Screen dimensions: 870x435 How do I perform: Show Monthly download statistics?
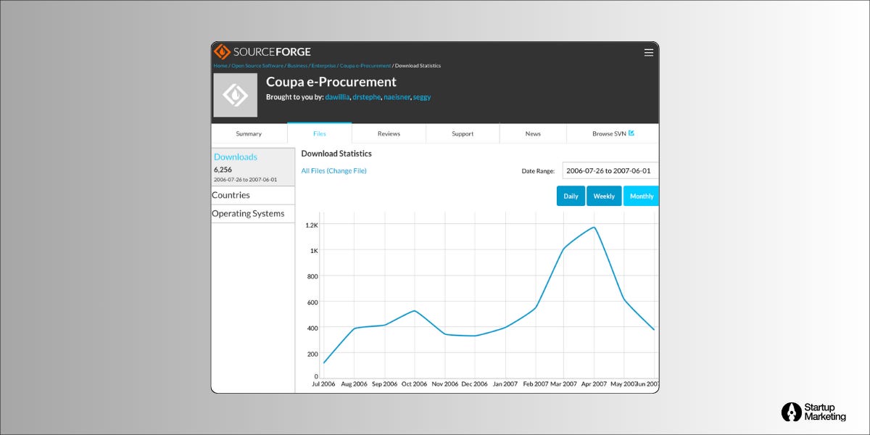[x=641, y=196]
